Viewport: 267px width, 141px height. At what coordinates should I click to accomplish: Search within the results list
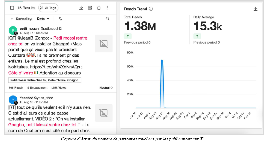(x=107, y=19)
